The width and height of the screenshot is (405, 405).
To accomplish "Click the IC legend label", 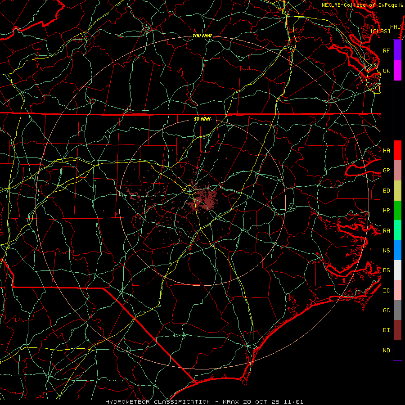I will [x=386, y=291].
